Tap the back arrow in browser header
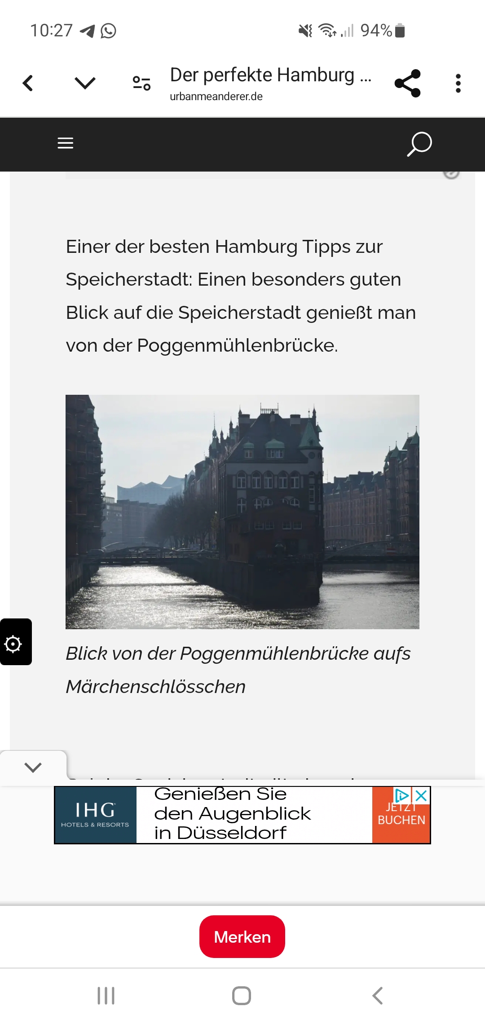The height and width of the screenshot is (1024, 485). 28,83
